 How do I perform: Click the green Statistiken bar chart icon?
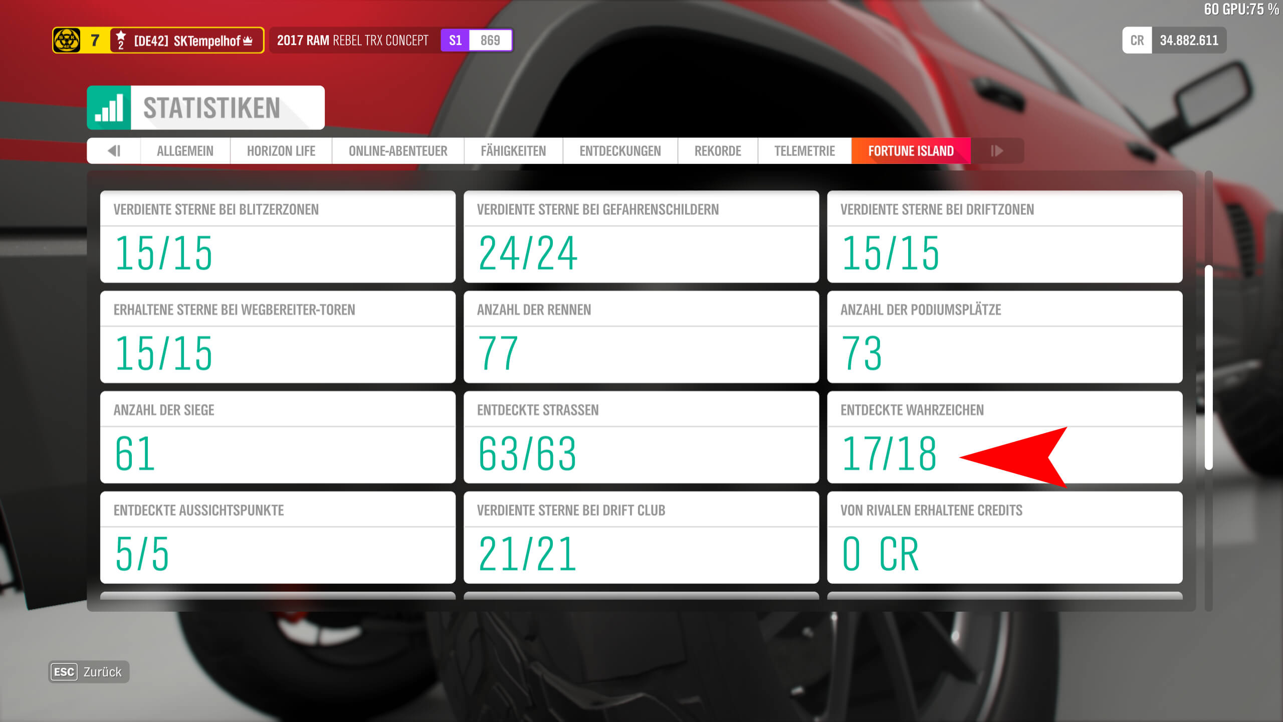pos(109,107)
